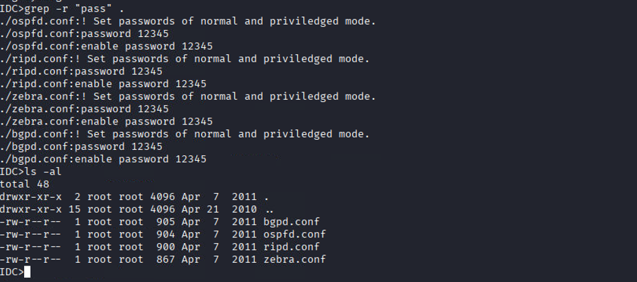The width and height of the screenshot is (637, 282).
Task: Click the ./ripd.conf:enable password 12345 line
Action: point(103,84)
